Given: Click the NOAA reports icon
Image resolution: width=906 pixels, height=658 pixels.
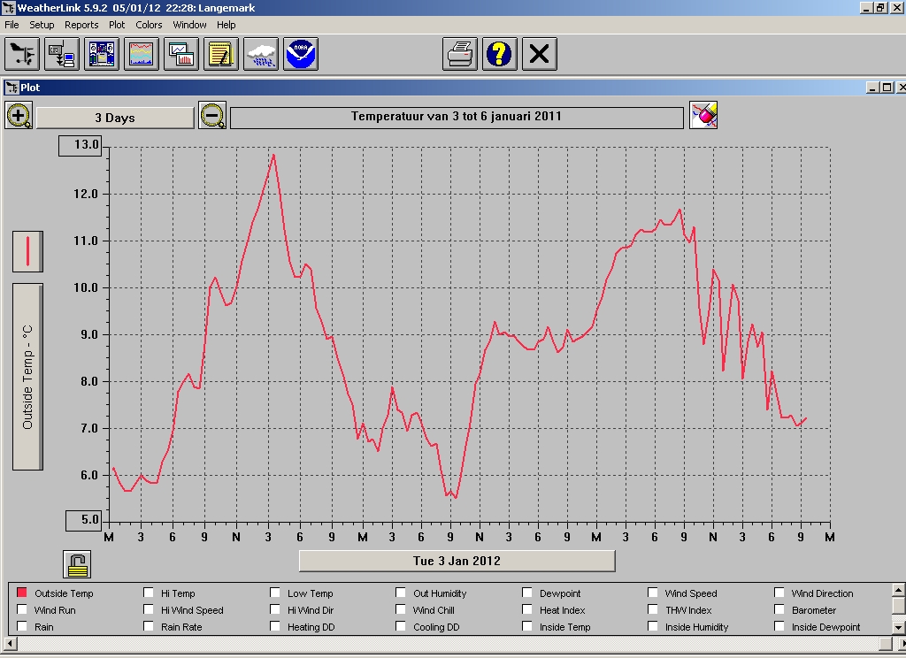Looking at the screenshot, I should [301, 54].
